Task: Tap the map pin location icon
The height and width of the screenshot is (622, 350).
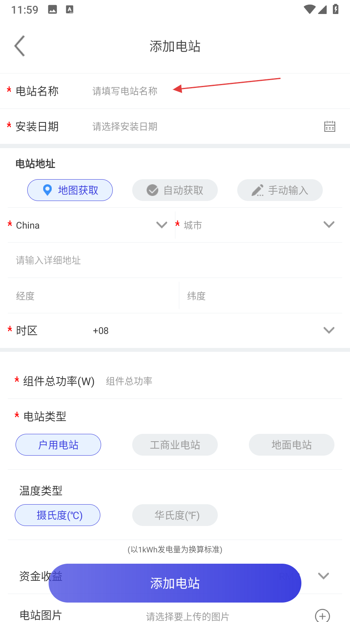Action: tap(47, 190)
